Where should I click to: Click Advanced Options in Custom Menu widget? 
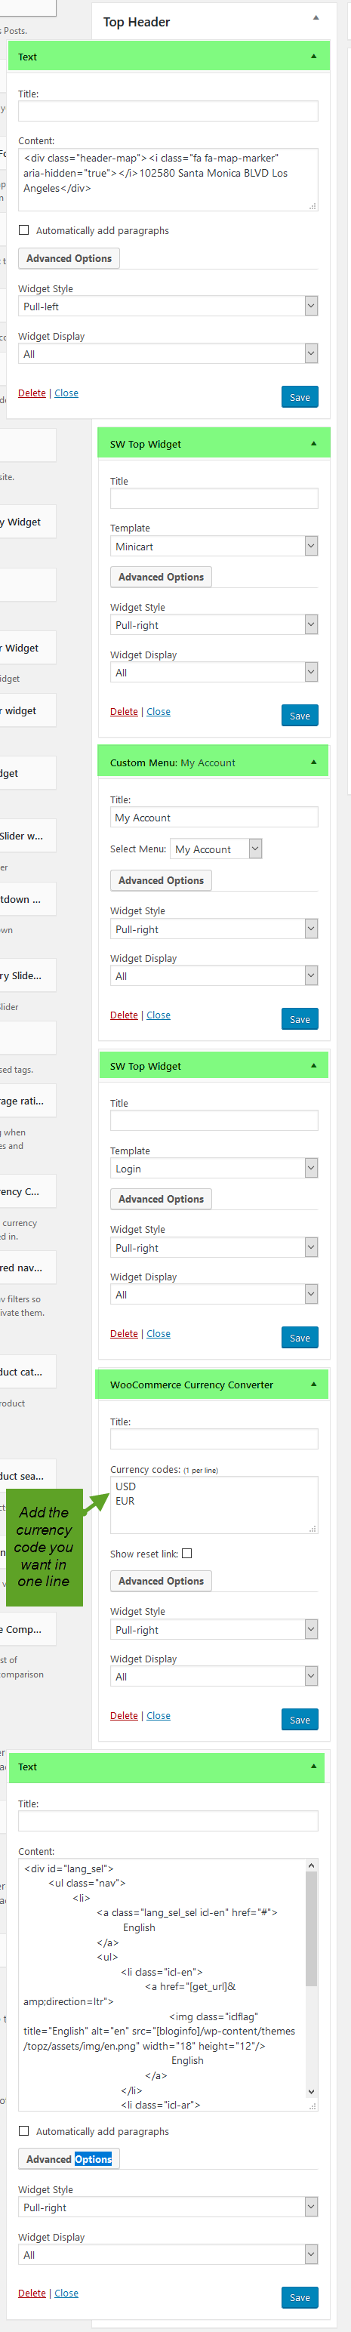(x=161, y=880)
